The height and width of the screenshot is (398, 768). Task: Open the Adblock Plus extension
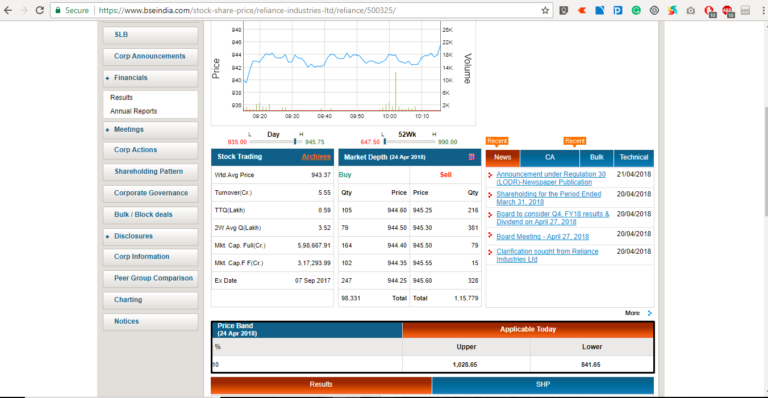coord(727,10)
